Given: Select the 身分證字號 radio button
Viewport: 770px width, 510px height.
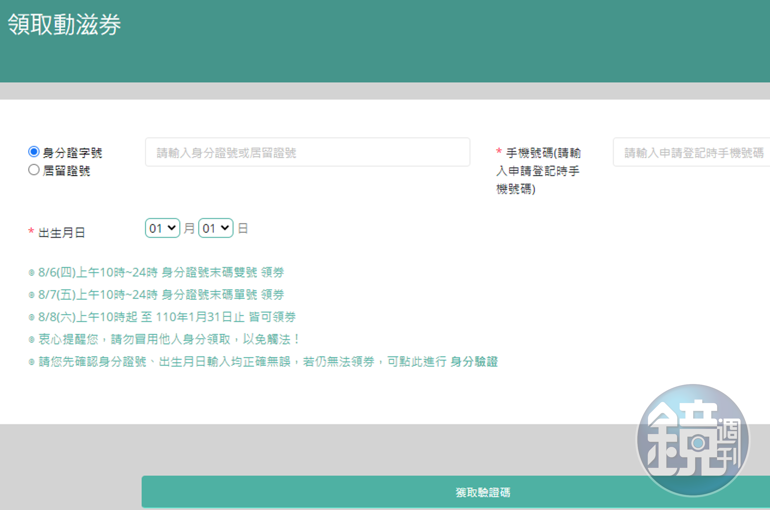Looking at the screenshot, I should 34,151.
